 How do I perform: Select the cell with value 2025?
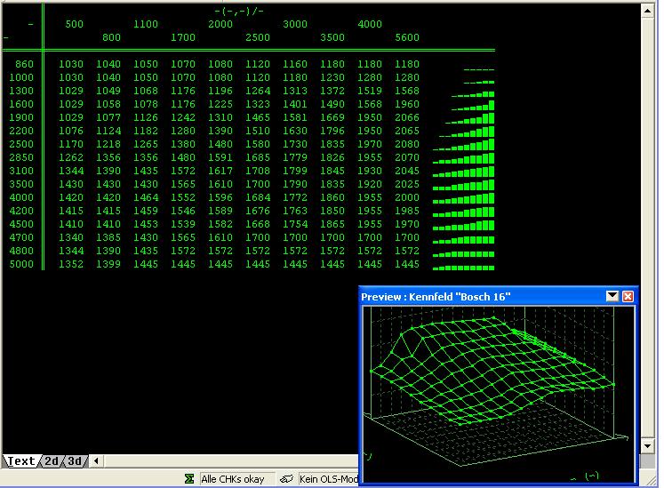point(407,184)
